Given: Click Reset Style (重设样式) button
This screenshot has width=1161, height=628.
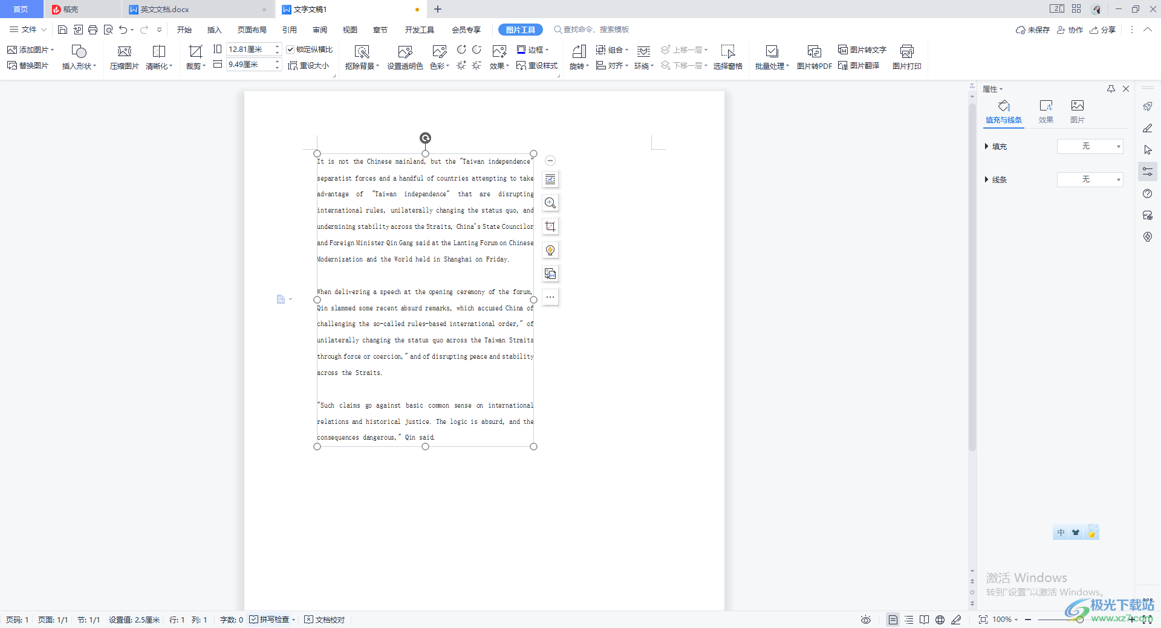Looking at the screenshot, I should (537, 66).
